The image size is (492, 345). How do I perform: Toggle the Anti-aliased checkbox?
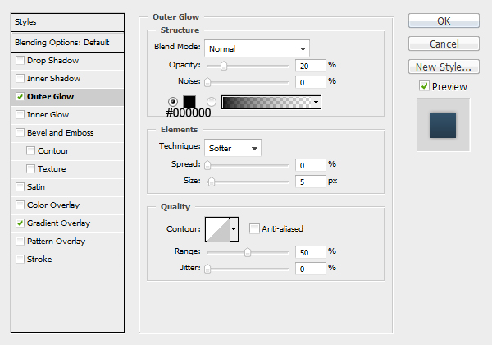(x=254, y=228)
